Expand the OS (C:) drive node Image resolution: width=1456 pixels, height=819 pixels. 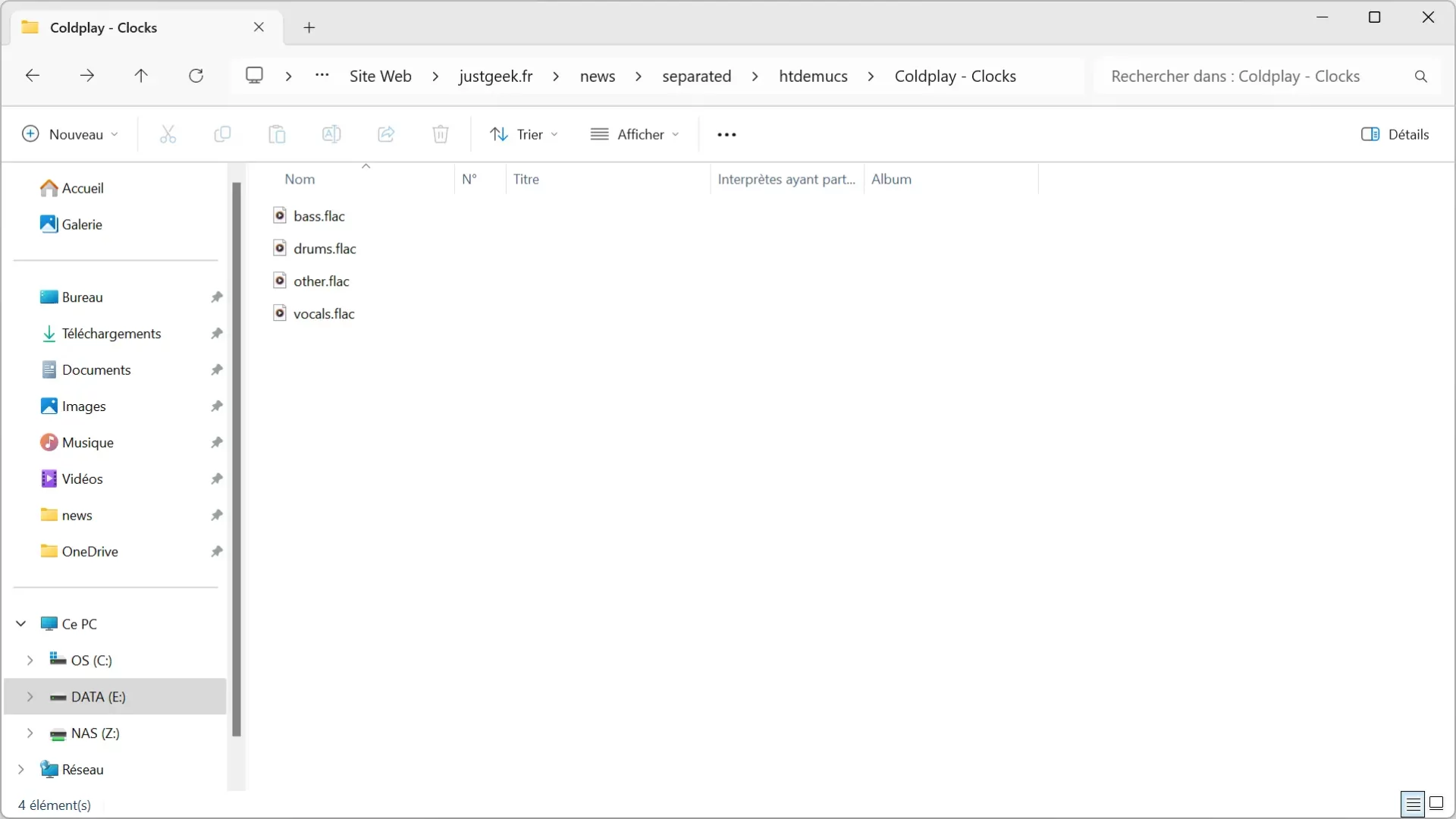(x=30, y=661)
